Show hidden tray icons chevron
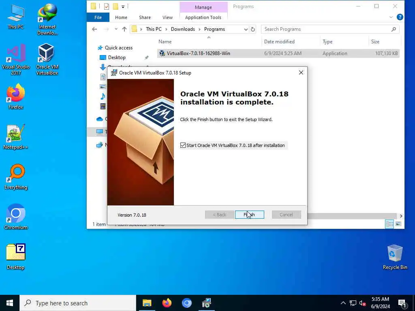 [x=343, y=303]
